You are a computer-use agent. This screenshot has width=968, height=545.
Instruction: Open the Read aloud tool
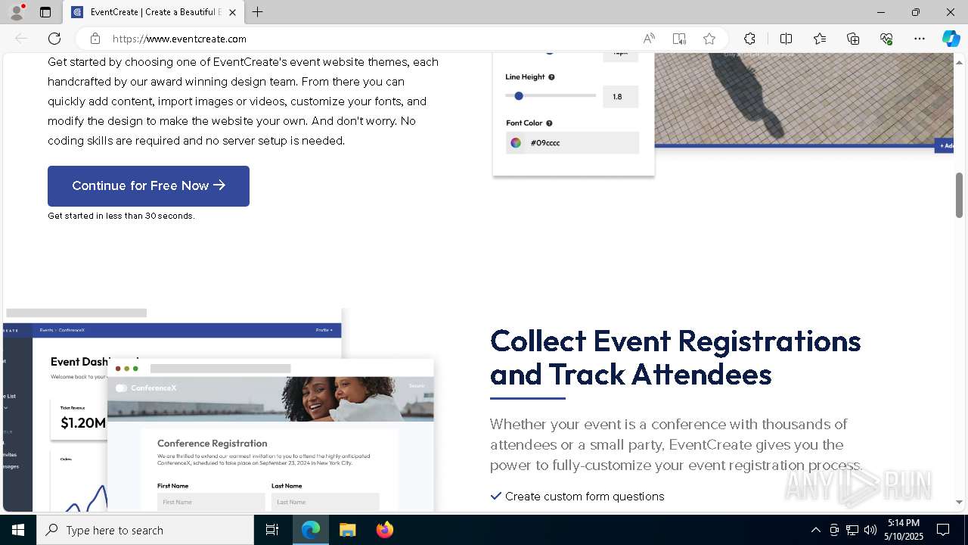coord(649,39)
